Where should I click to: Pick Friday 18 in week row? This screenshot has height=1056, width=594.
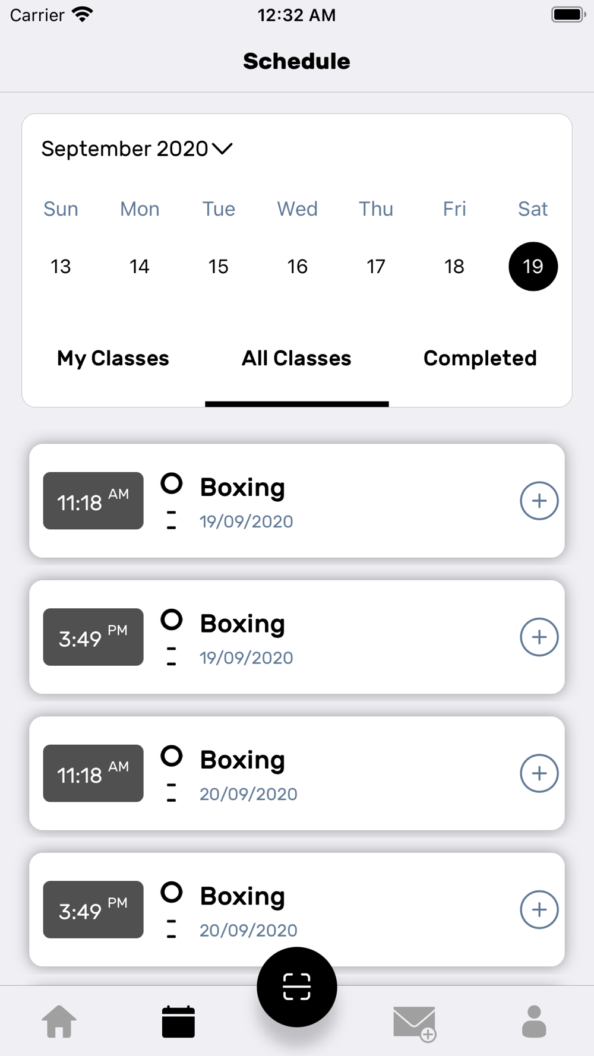[454, 266]
